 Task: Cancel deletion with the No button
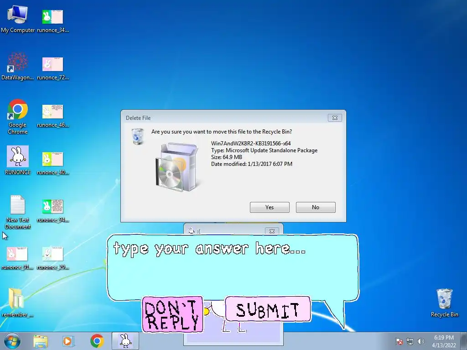[316, 207]
